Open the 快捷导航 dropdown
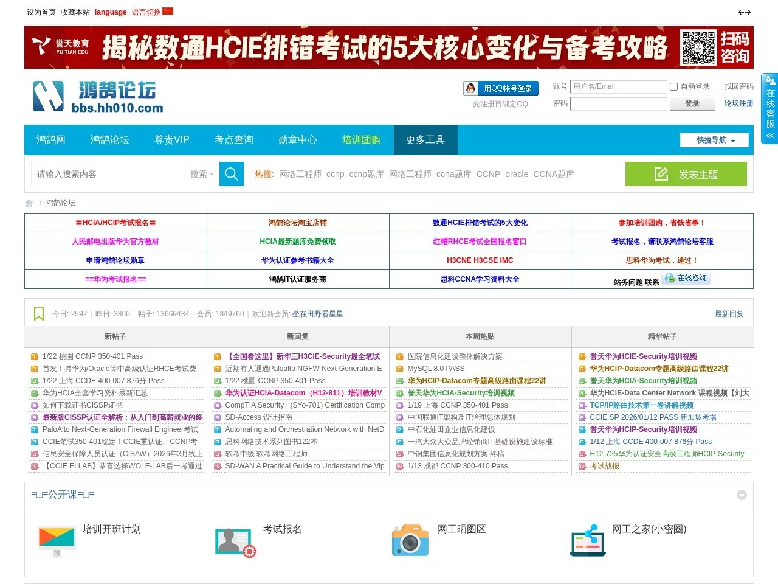The width and height of the screenshot is (778, 584). point(714,139)
